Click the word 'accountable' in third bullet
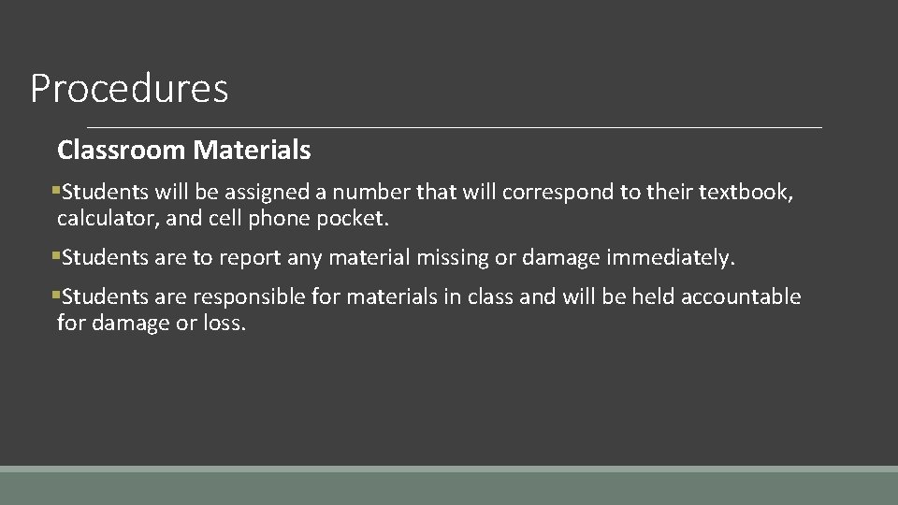The width and height of the screenshot is (898, 505). pos(741,296)
